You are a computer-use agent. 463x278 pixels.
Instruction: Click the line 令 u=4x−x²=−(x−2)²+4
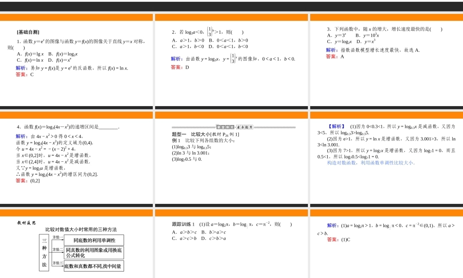[x=45, y=149]
